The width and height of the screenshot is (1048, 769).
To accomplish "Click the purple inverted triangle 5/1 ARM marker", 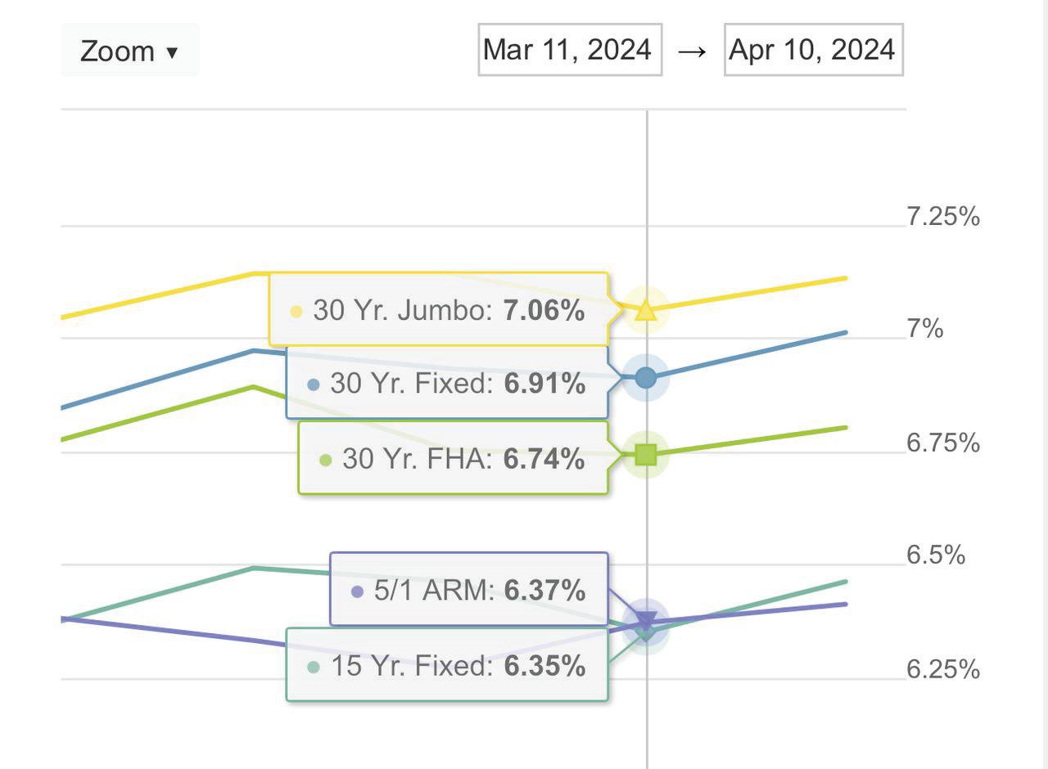I will point(646,620).
